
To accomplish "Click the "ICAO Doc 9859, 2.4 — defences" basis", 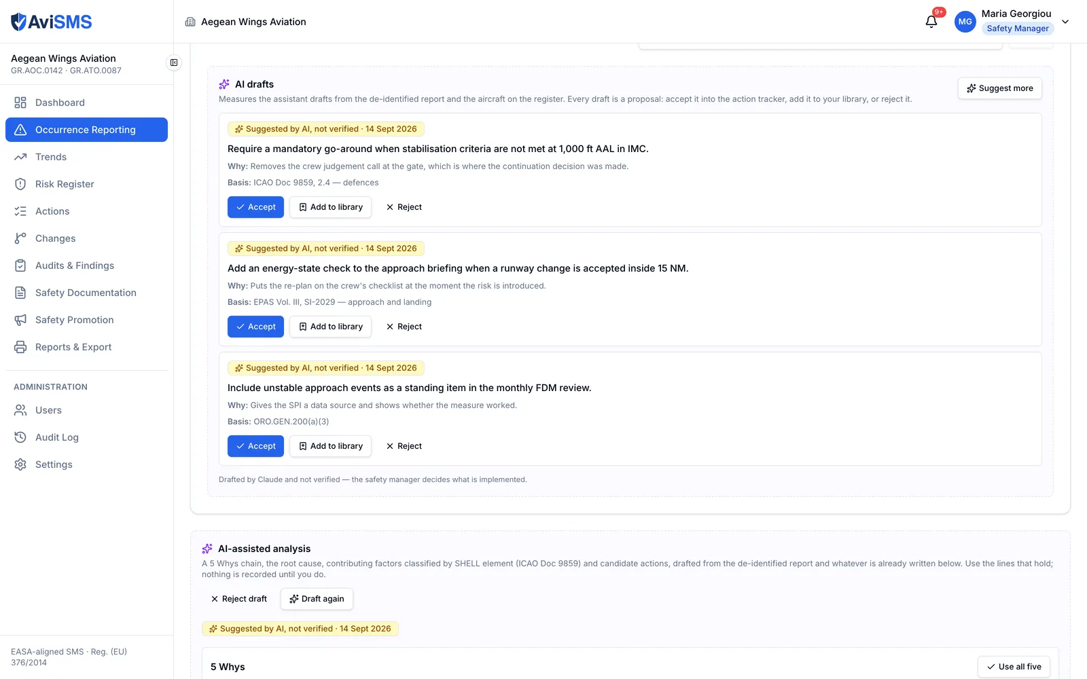I will point(316,183).
